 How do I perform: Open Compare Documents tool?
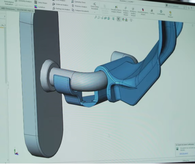click(x=80, y=10)
